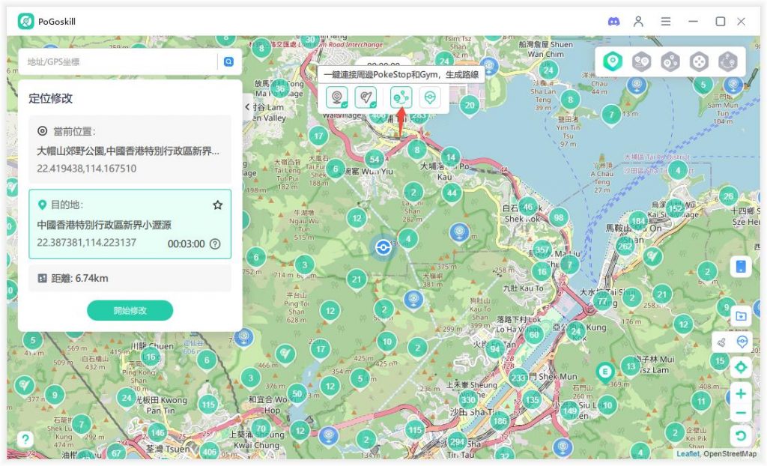Select the teleport mode in top toolbar
This screenshot has height=466, width=767.
click(x=613, y=61)
